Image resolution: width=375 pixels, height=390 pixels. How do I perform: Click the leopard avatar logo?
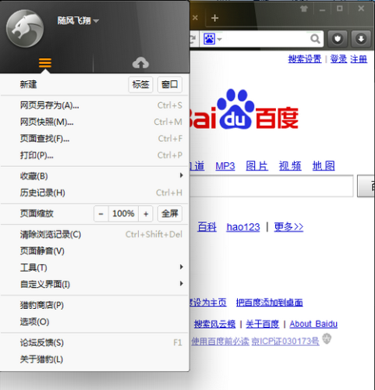tap(25, 28)
